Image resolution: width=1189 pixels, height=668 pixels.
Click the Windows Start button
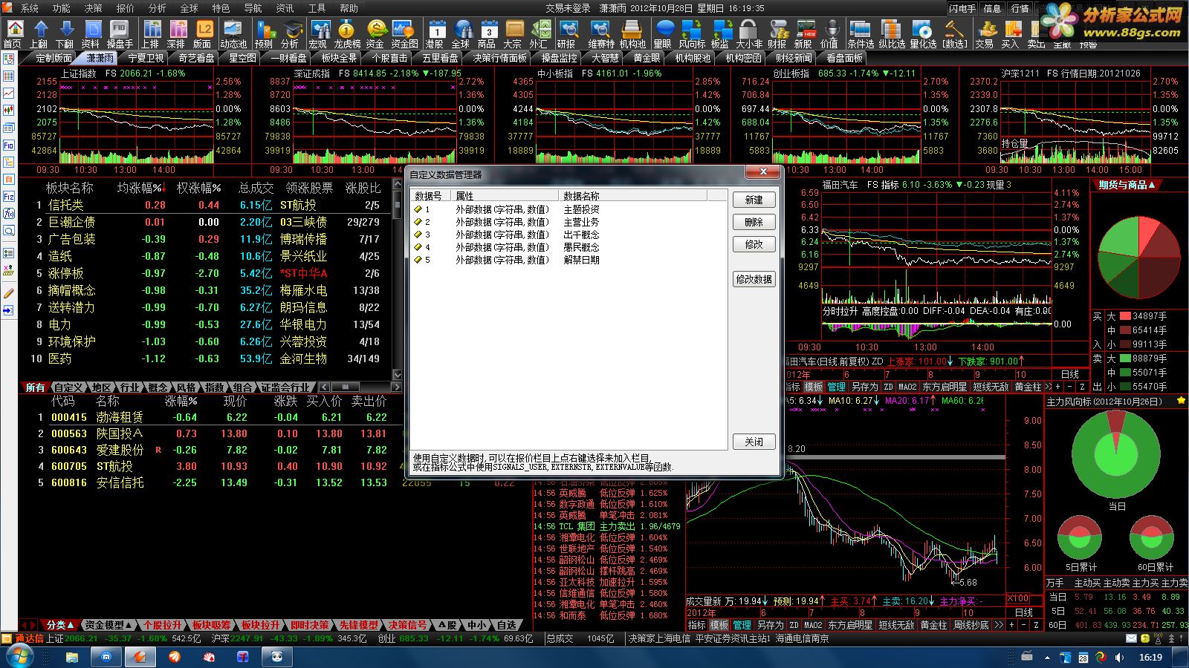pyautogui.click(x=18, y=656)
